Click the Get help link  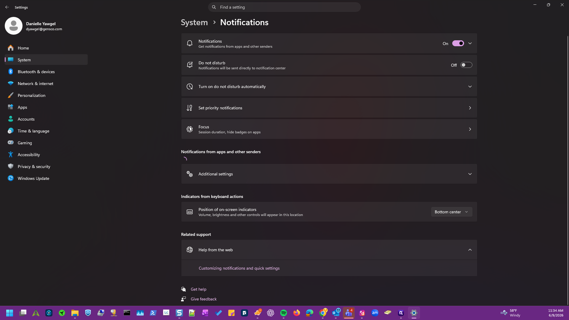coord(199,289)
